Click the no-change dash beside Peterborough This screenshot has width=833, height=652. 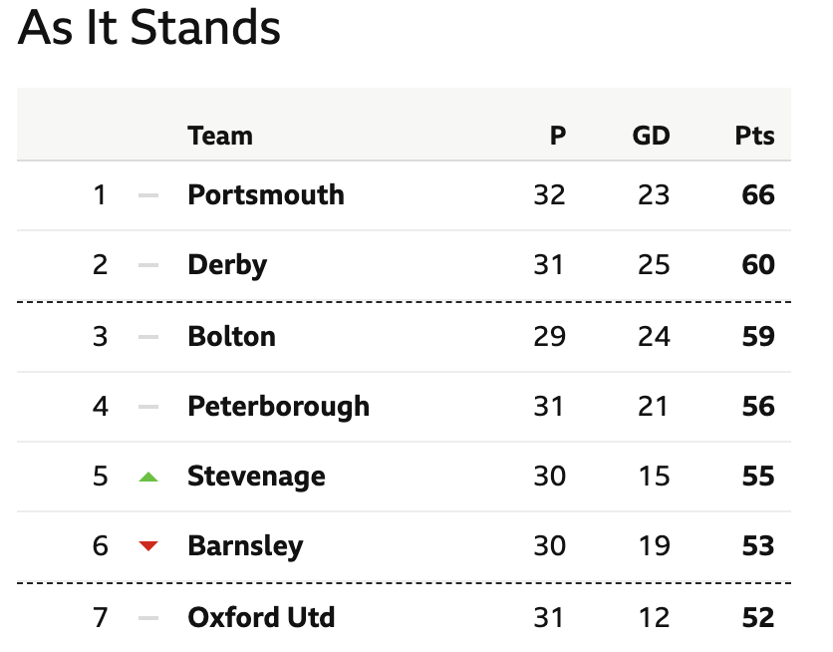click(148, 407)
